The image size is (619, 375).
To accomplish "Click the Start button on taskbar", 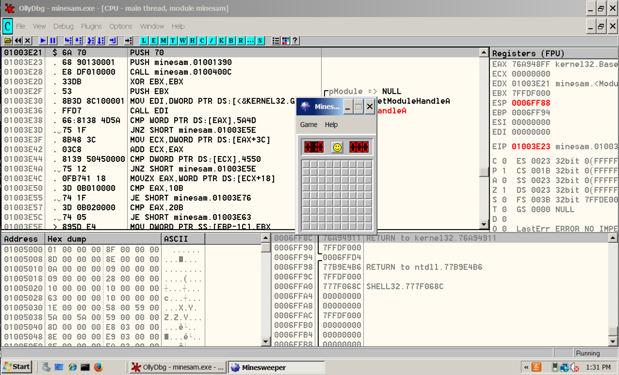I will click(x=16, y=367).
